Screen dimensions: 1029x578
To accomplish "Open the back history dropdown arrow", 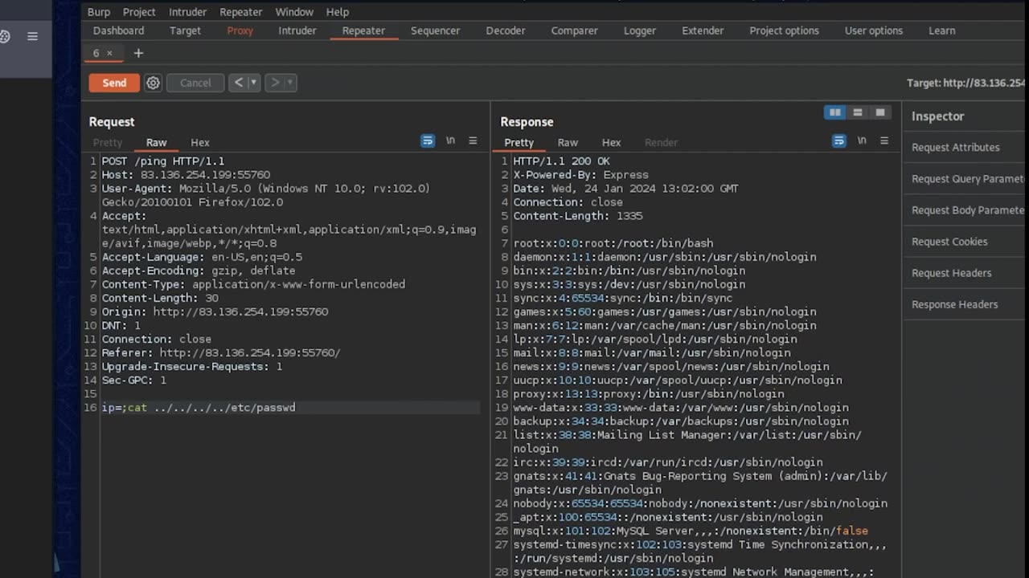I will pos(253,82).
